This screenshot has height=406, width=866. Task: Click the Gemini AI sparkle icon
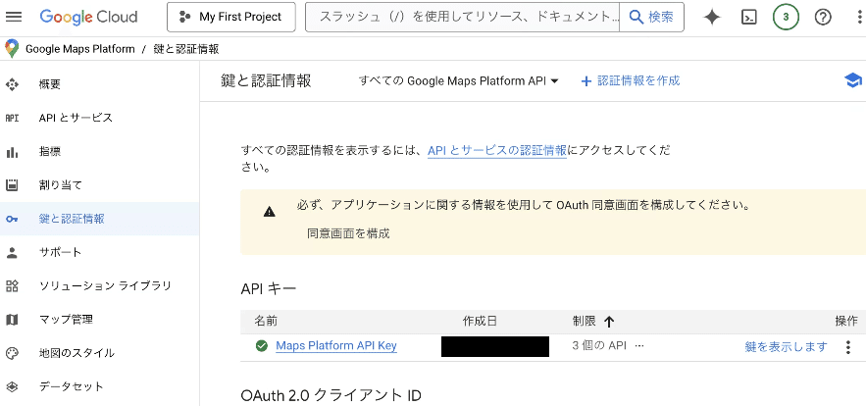[712, 17]
